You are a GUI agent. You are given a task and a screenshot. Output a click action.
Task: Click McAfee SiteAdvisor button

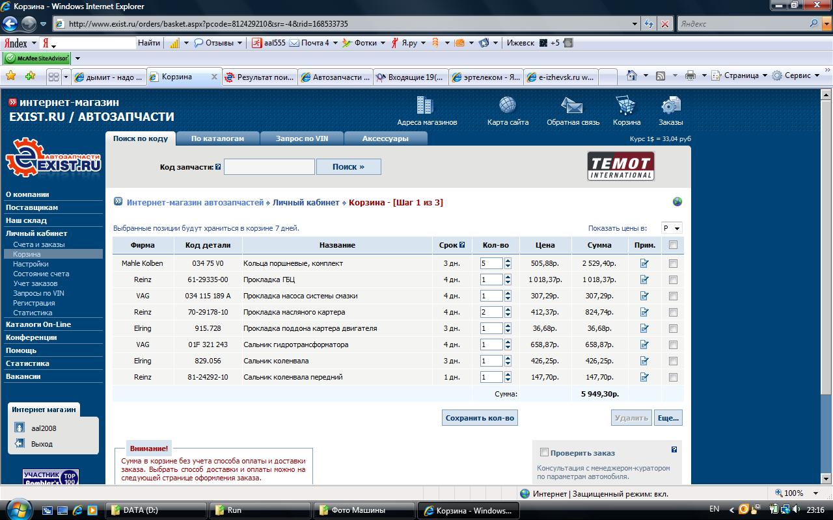(x=36, y=58)
